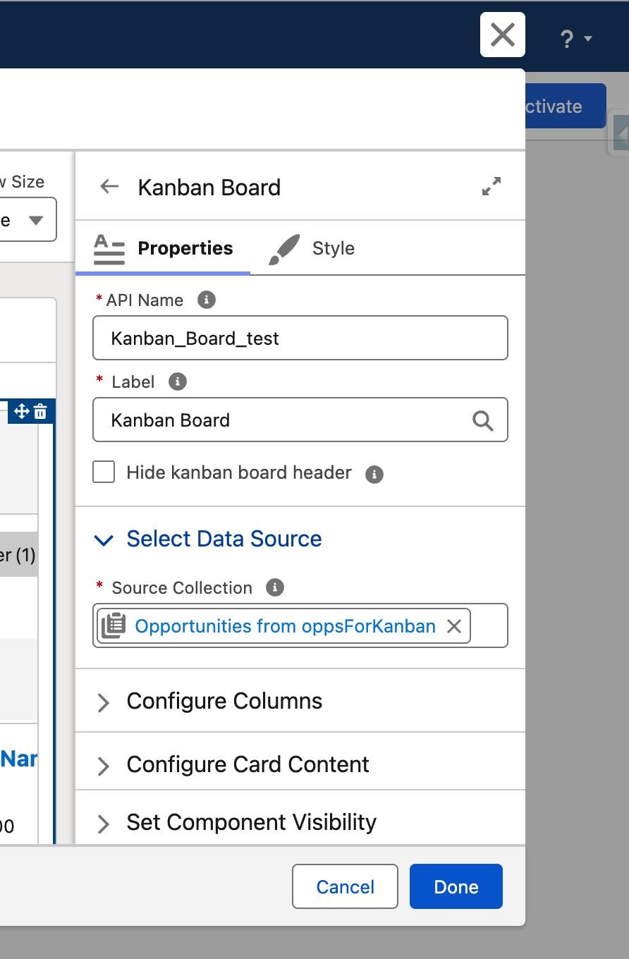This screenshot has height=959, width=629.
Task: Click the info icon next to Source Collection
Action: coord(274,587)
